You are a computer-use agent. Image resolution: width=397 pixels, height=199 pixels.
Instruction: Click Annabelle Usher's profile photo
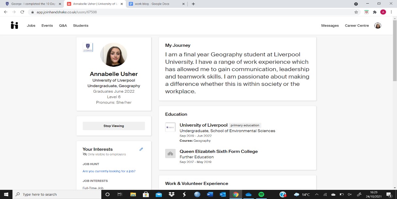(114, 55)
